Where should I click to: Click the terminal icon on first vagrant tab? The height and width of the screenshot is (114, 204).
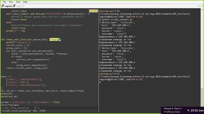click(x=3, y=6)
